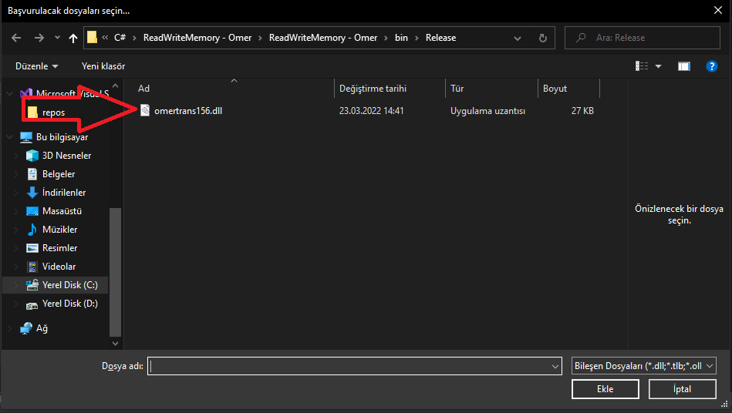Click the Yerel Disk (C:) drive icon
The height and width of the screenshot is (413, 732).
point(32,285)
